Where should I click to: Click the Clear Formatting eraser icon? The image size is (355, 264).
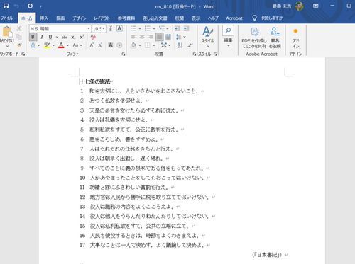(93, 37)
